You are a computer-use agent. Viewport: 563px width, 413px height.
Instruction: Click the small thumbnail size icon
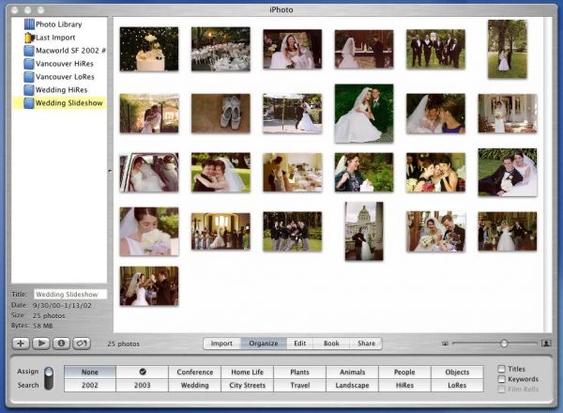click(x=445, y=344)
